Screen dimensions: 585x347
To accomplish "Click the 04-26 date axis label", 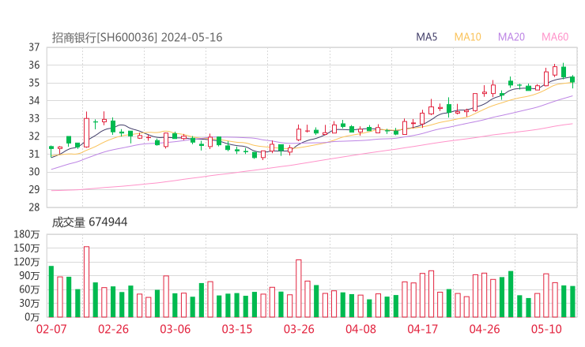I will coord(485,329).
